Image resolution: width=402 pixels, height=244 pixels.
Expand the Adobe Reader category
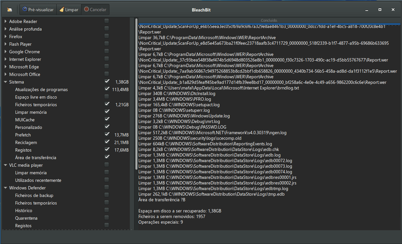(x=6, y=21)
